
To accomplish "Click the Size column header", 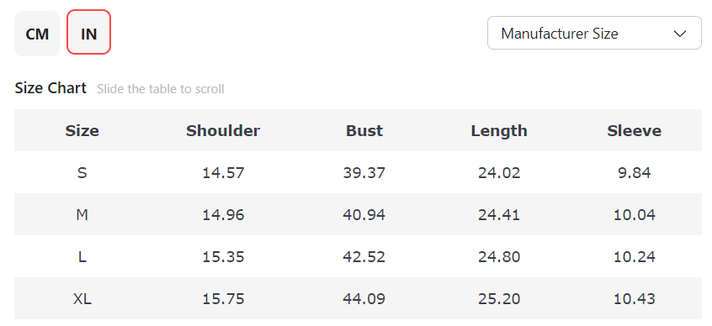I will pyautogui.click(x=82, y=130).
